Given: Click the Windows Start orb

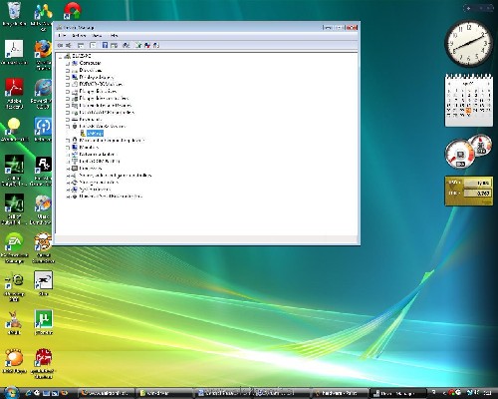Looking at the screenshot, I should pyautogui.click(x=11, y=393).
